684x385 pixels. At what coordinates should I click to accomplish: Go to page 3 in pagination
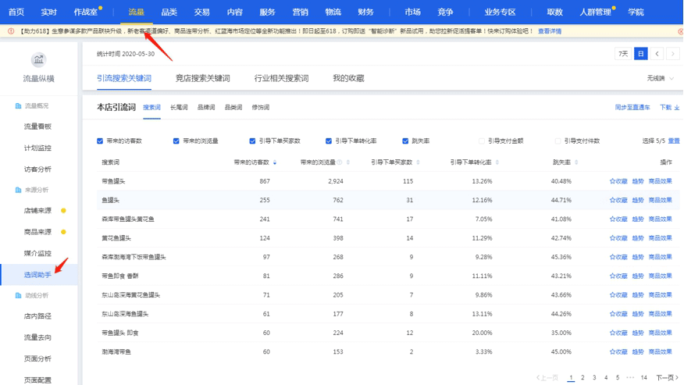(x=594, y=378)
